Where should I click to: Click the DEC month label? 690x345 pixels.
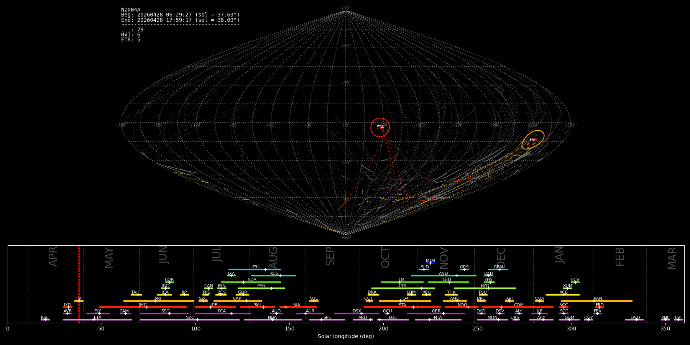(x=501, y=257)
